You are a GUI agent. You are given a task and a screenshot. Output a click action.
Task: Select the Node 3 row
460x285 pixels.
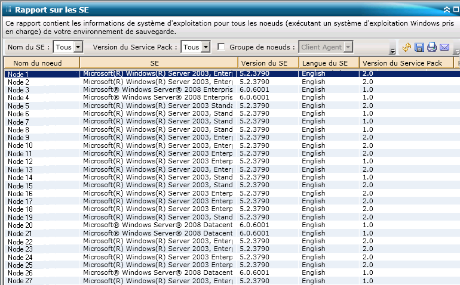click(x=232, y=89)
